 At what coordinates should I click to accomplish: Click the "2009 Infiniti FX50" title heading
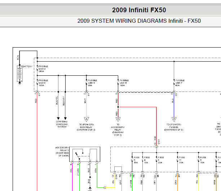(x=139, y=10)
